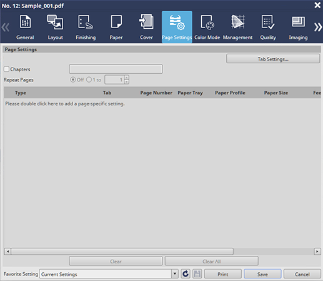The width and height of the screenshot is (323, 281).
Task: Select the Repeat Pages '1 to' radio
Action: click(x=89, y=79)
